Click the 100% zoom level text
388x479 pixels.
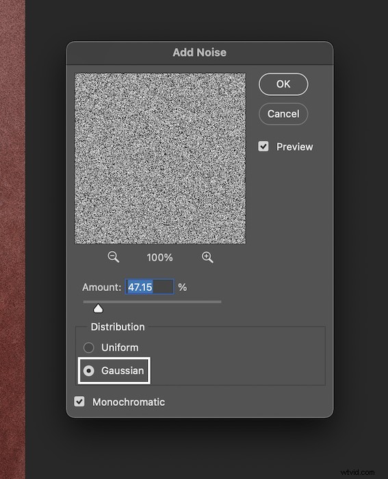click(x=159, y=257)
